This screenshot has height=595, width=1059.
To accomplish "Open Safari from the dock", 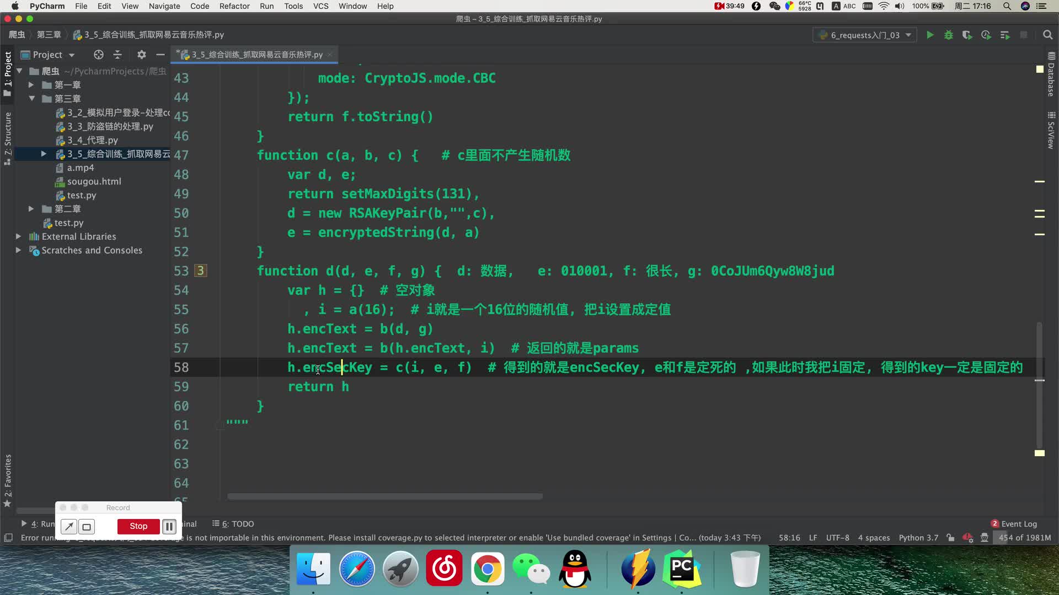I will (357, 569).
